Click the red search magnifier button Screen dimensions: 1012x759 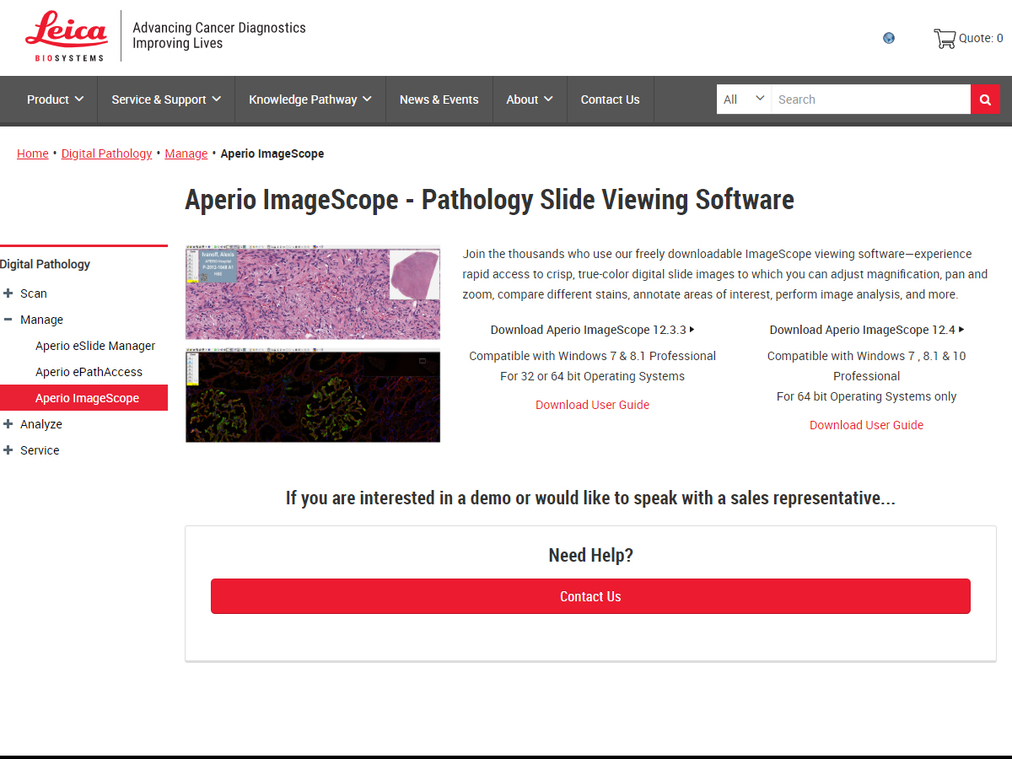[985, 99]
